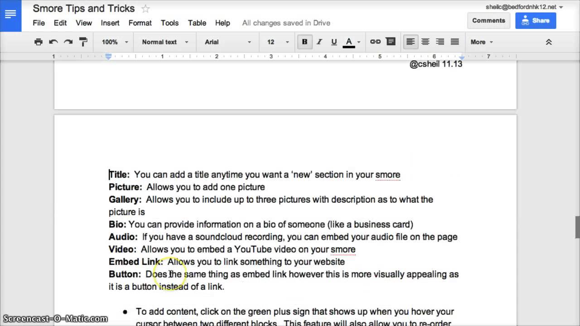
Task: Expand the More toolbar options
Action: 482,42
